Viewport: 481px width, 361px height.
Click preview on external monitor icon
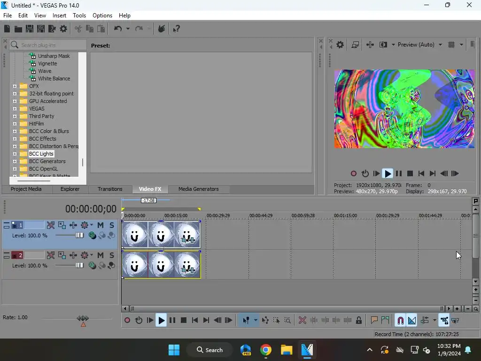tap(355, 45)
